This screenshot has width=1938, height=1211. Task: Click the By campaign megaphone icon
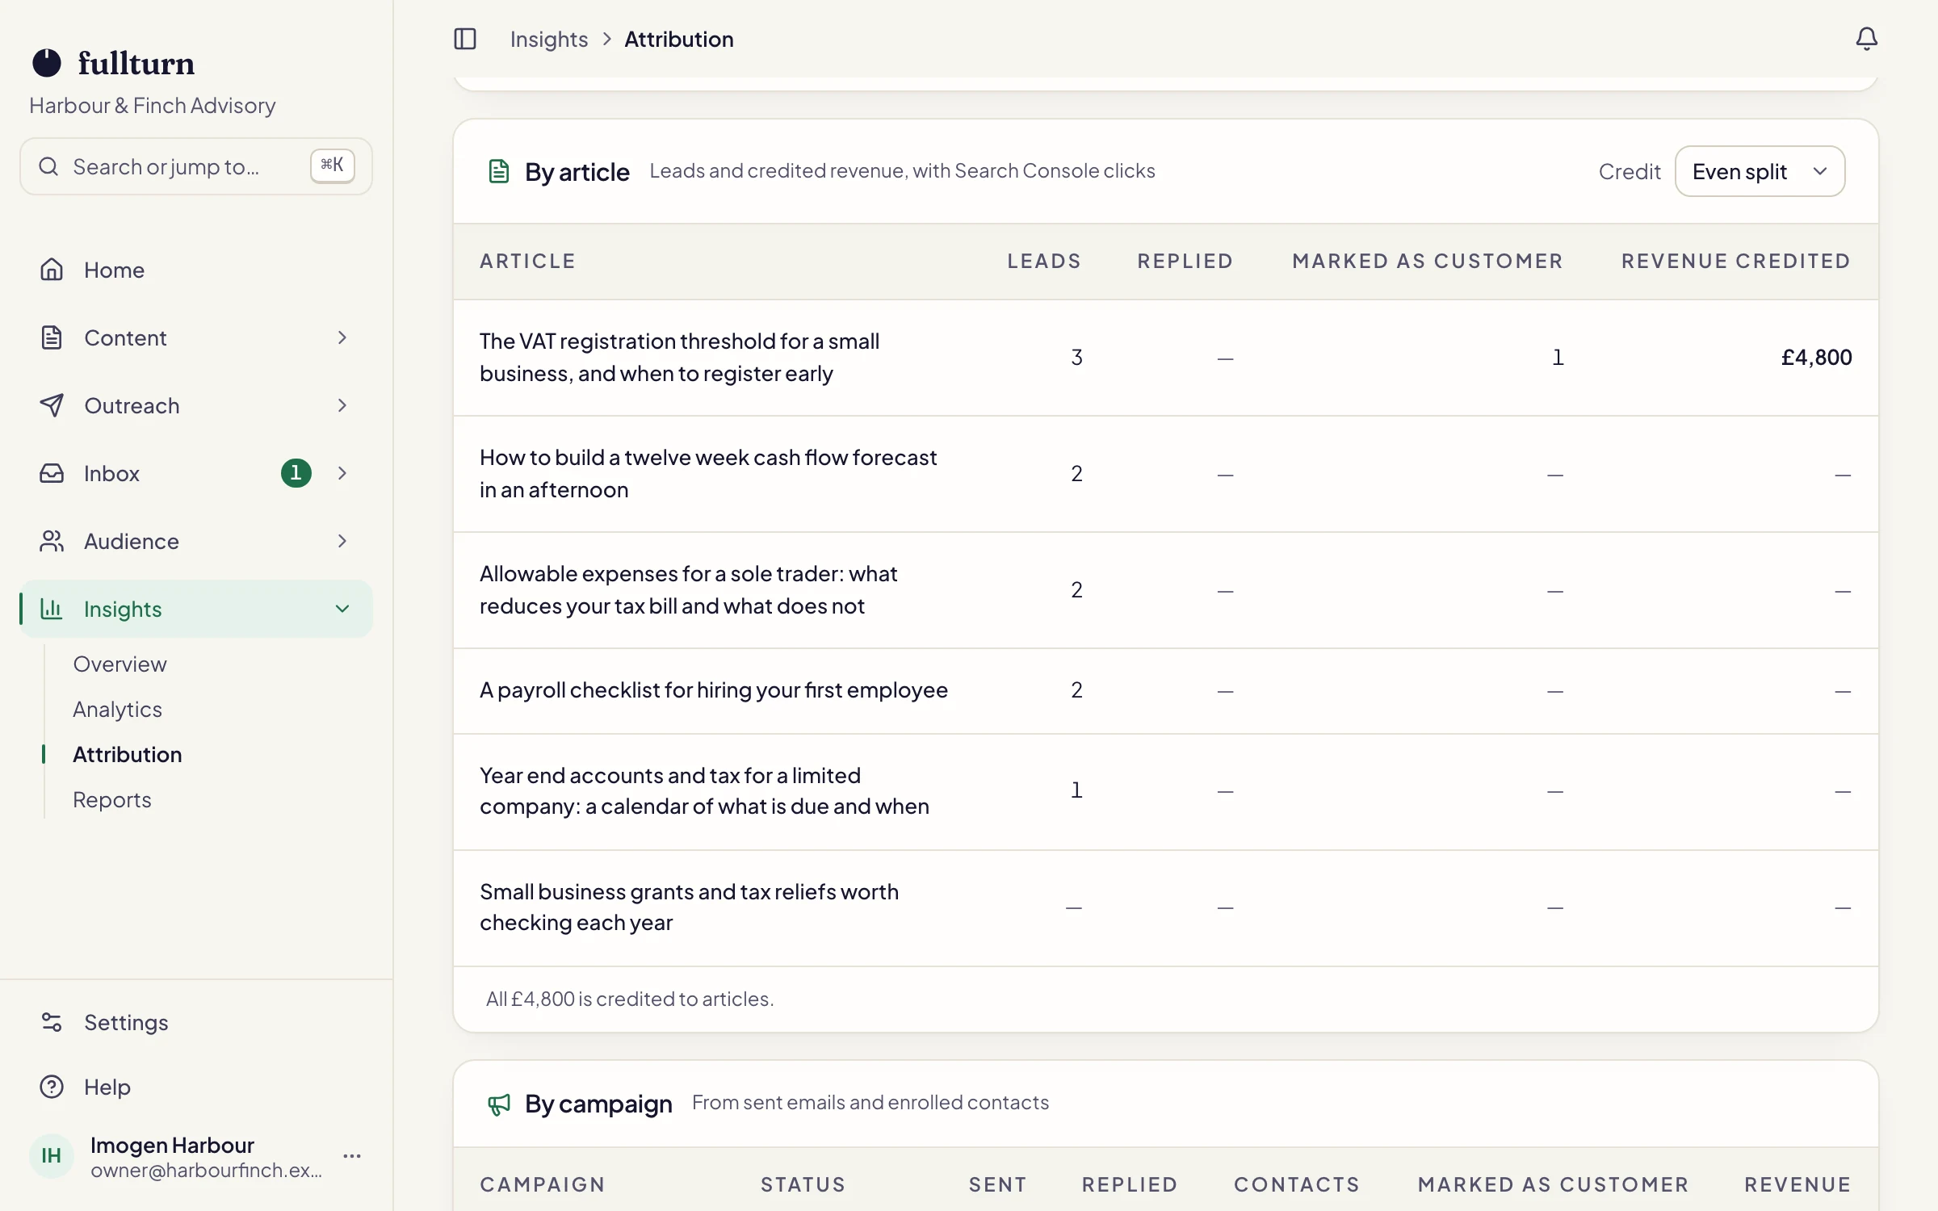(499, 1104)
